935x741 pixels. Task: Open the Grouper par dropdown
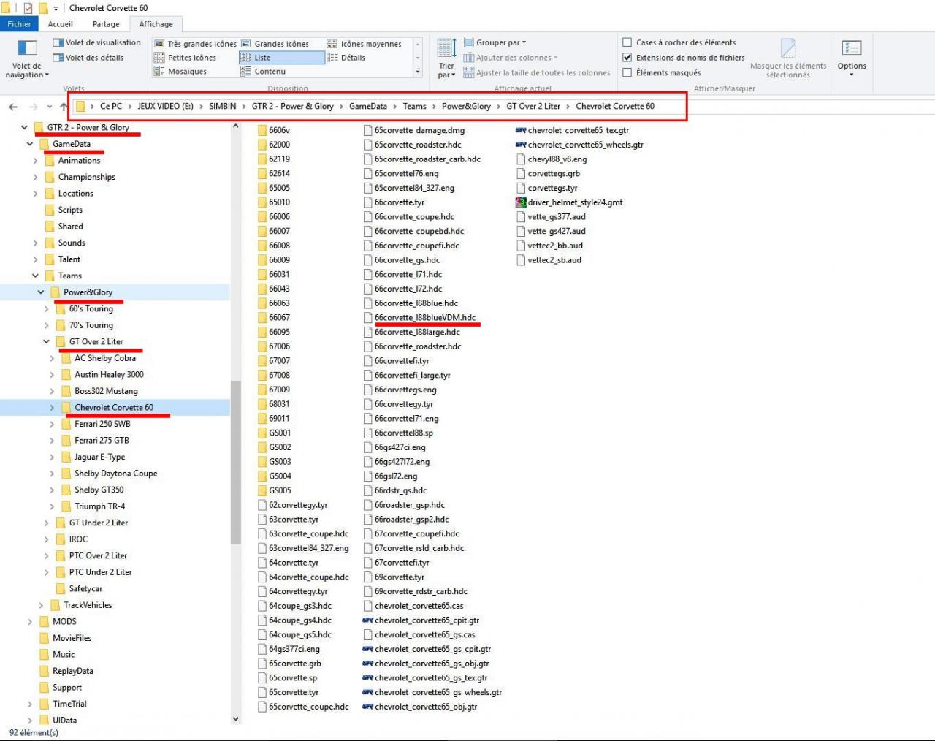point(495,42)
